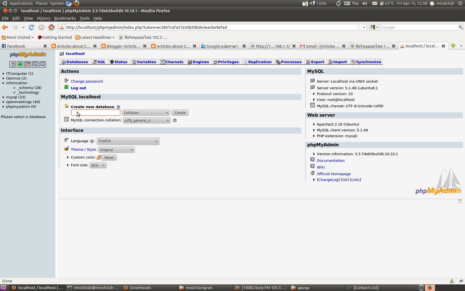This screenshot has width=465, height=291.
Task: Open the Official Homepage link
Action: 334,174
